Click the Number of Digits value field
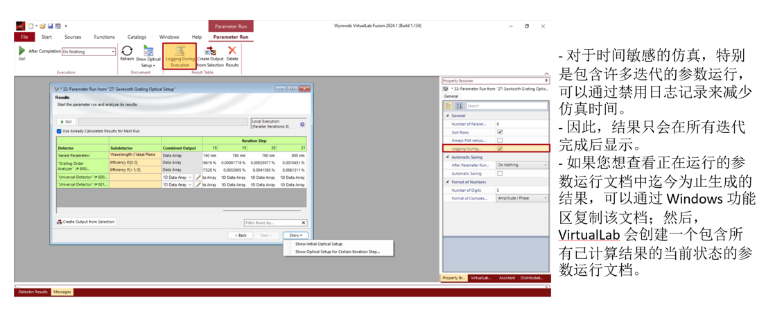The image size is (766, 309). 522,190
